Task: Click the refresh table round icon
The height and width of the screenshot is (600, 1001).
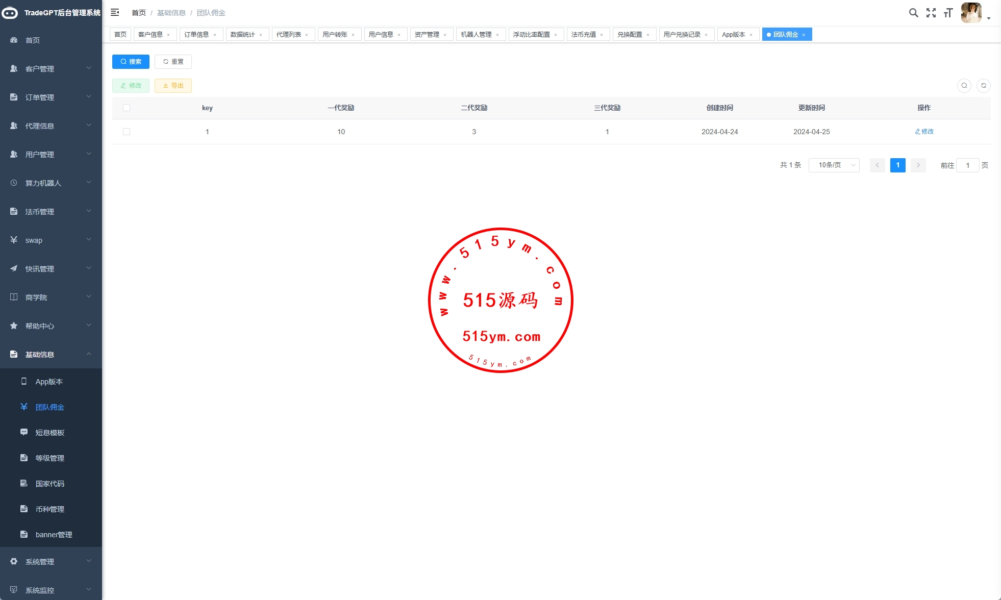Action: coord(983,86)
